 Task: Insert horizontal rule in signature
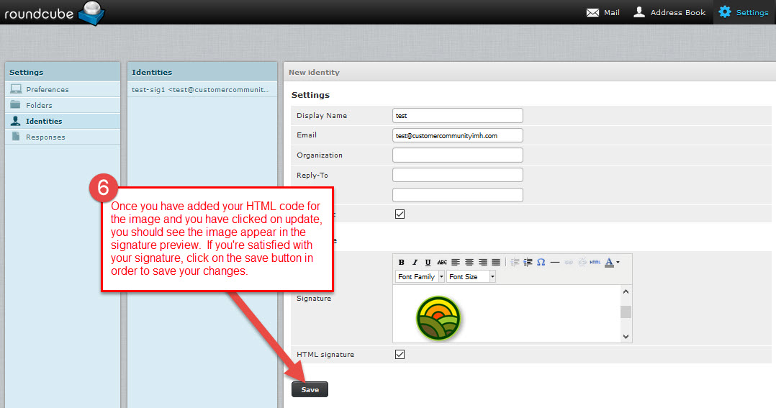555,263
